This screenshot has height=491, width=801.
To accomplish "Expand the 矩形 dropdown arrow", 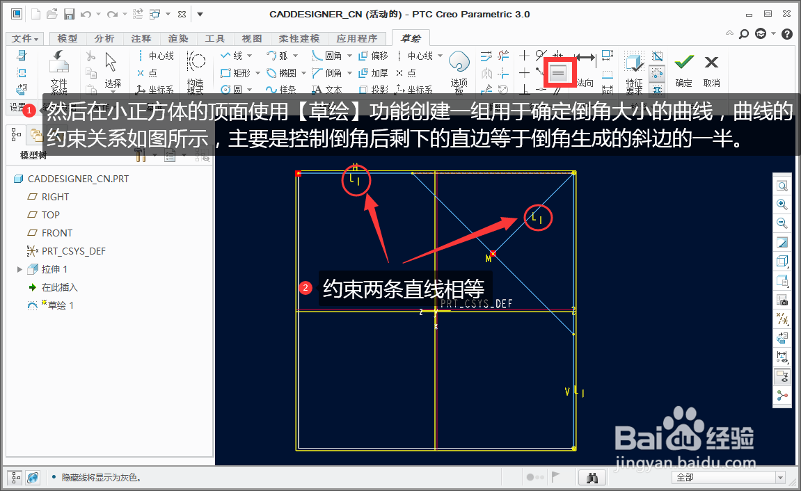I will pyautogui.click(x=258, y=73).
